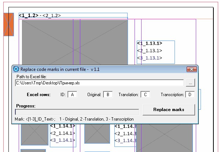Click the Transcription column field containing D

coord(190,95)
